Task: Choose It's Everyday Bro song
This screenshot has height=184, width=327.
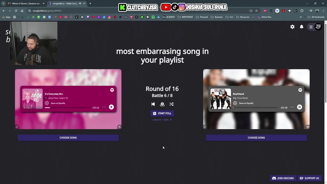Action: click(x=68, y=138)
